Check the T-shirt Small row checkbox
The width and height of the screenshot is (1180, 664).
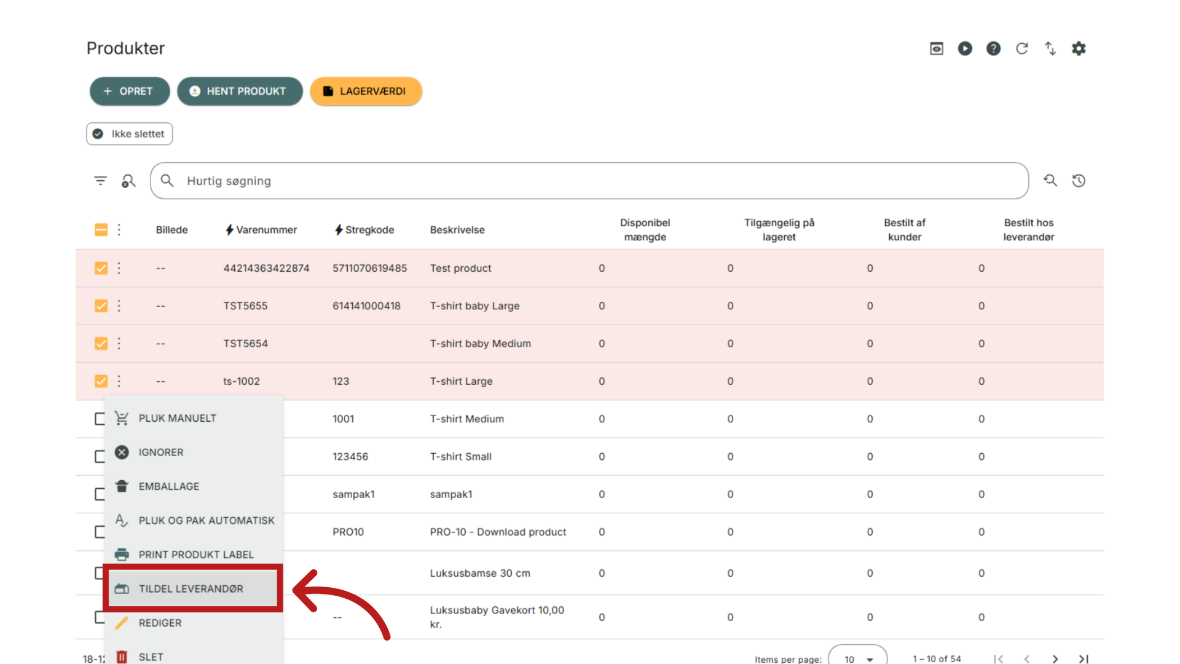[x=100, y=456]
